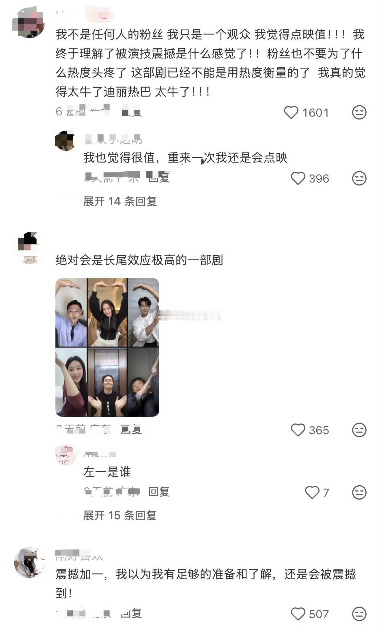This screenshot has width=381, height=630.
Task: Like the comment with 507 likes
Action: coord(298,614)
